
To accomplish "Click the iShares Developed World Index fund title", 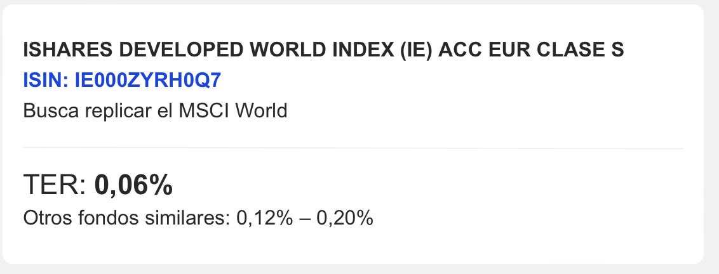I will (x=323, y=50).
